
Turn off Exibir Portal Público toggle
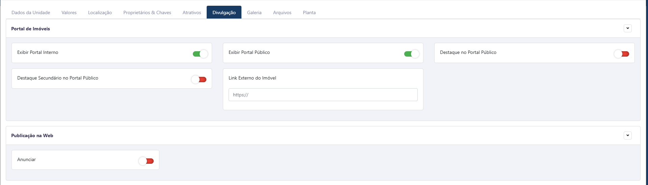[412, 54]
